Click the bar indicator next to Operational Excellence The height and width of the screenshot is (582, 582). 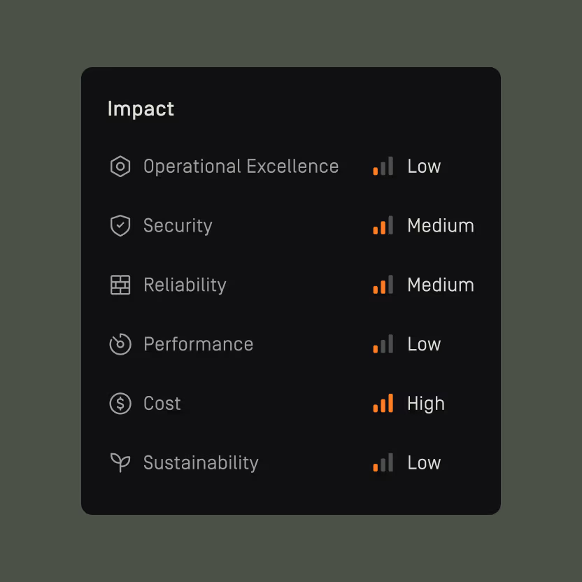click(383, 166)
